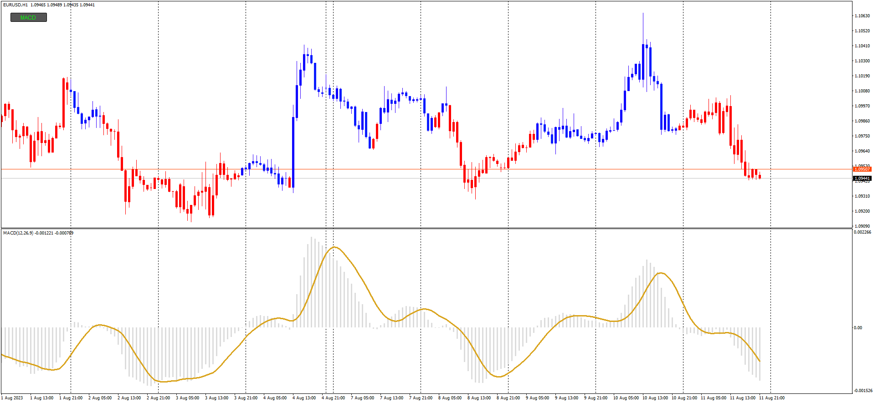The width and height of the screenshot is (873, 403).
Task: Click the 1.10080 price scale label
Action: pos(862,91)
